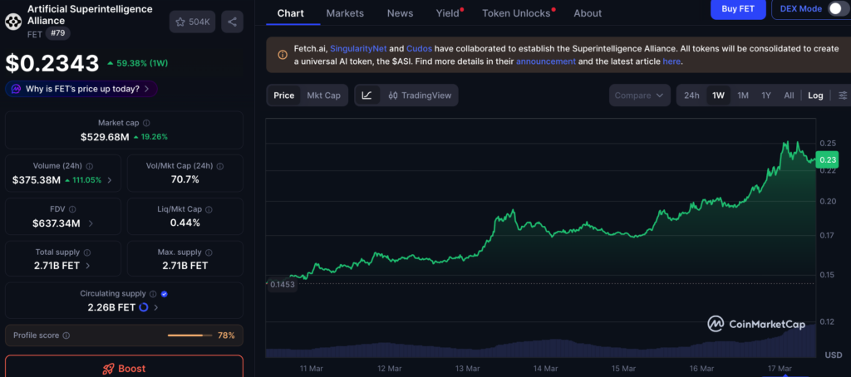Follow the SingularityNet link

pos(358,48)
